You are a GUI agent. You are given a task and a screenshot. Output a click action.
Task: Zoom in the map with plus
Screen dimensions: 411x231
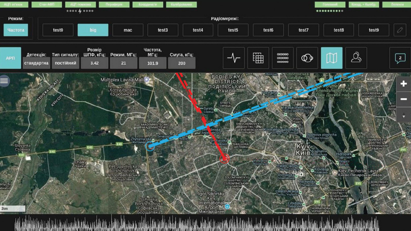tap(403, 84)
